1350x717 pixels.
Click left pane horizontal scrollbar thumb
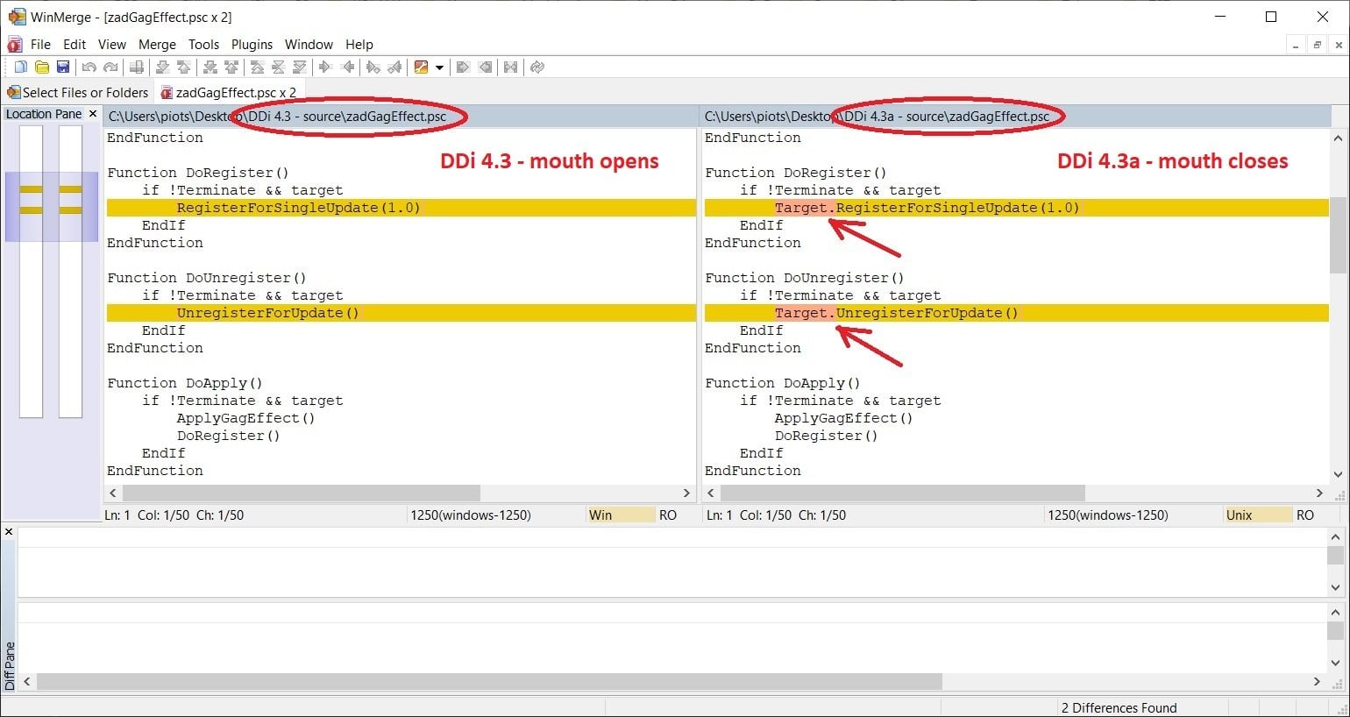[x=300, y=493]
